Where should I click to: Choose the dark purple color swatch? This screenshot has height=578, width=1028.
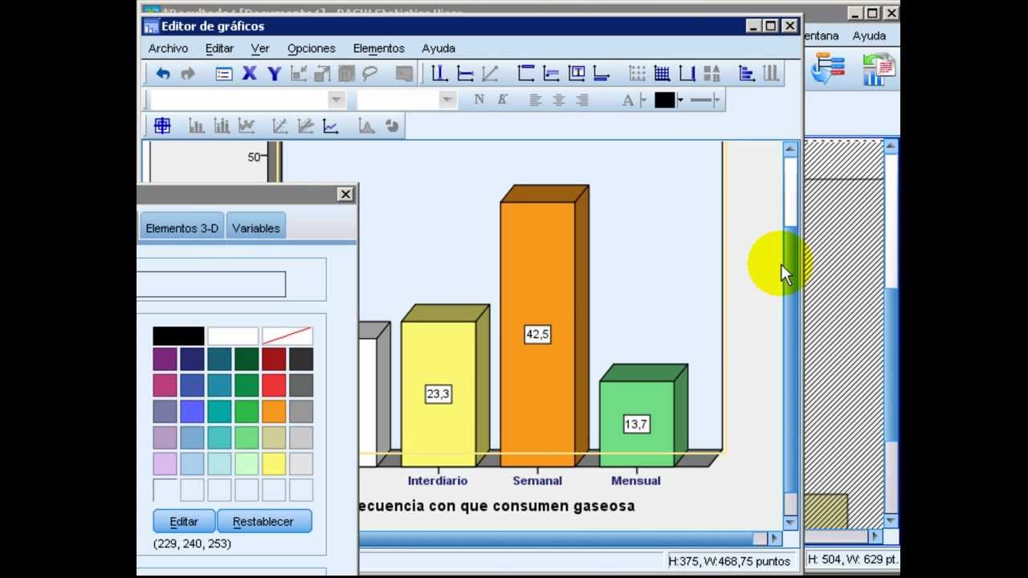pyautogui.click(x=165, y=359)
